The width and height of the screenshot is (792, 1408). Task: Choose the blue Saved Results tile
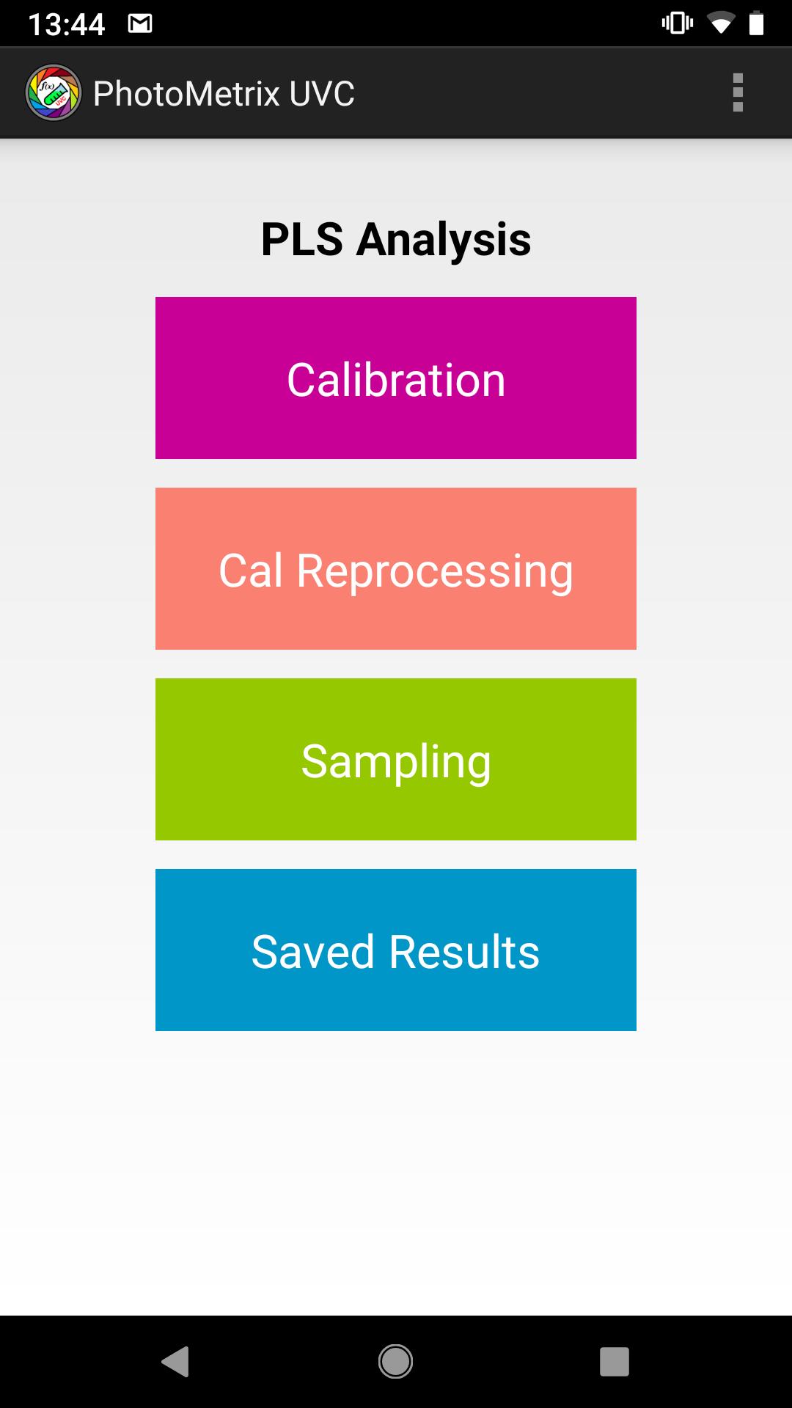(x=396, y=950)
